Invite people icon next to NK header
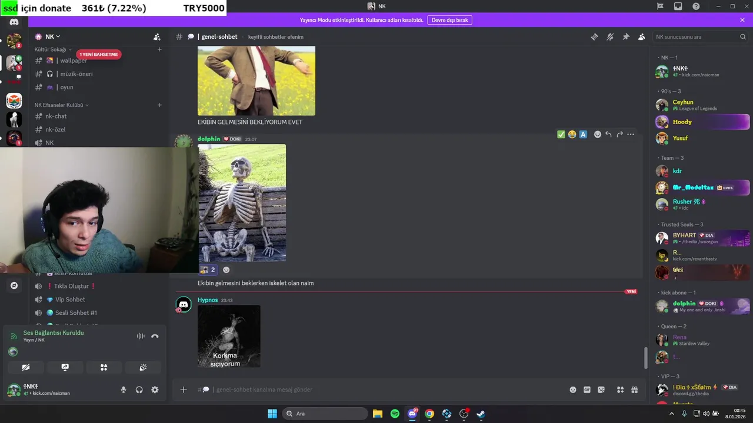Viewport: 753px width, 423px height. click(157, 36)
